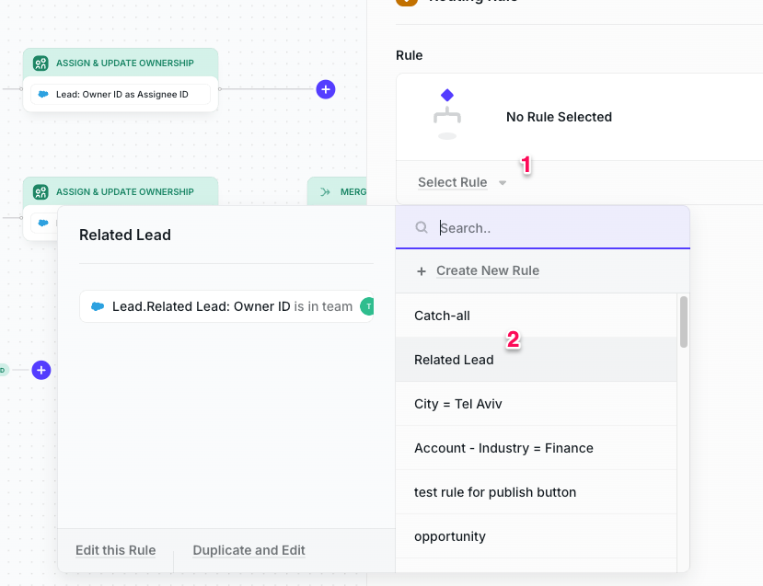Click the No Rule Selected text
Image resolution: width=763 pixels, height=586 pixels.
click(559, 117)
